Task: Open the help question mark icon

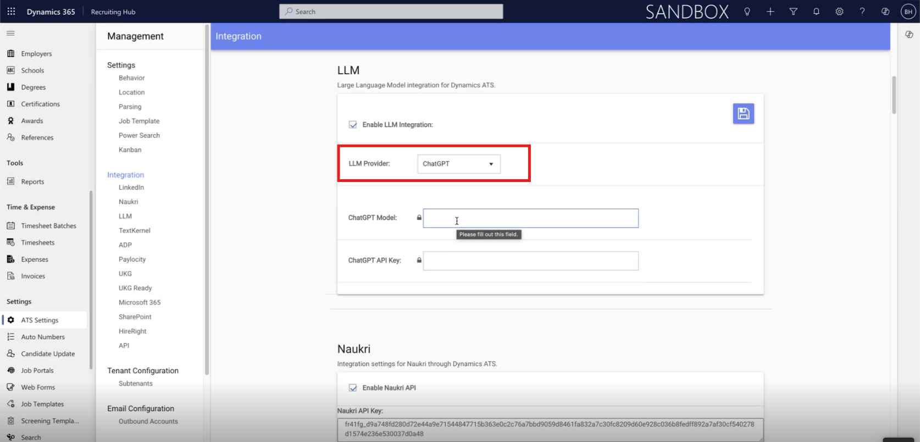Action: [862, 12]
